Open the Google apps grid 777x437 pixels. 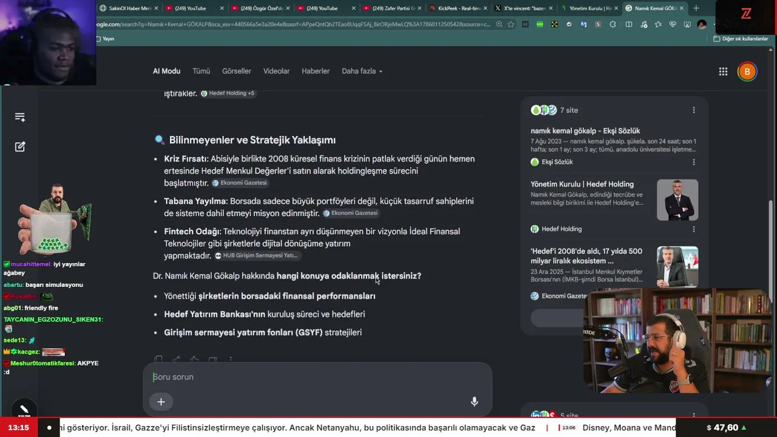tap(723, 72)
